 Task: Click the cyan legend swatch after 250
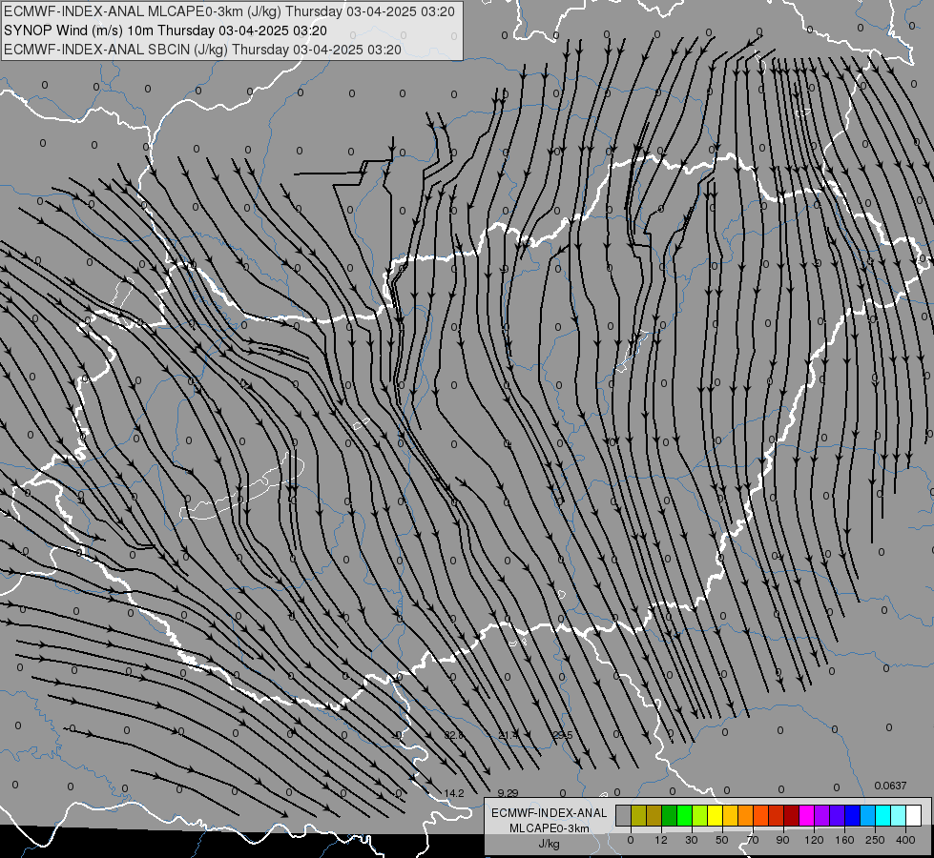(883, 815)
